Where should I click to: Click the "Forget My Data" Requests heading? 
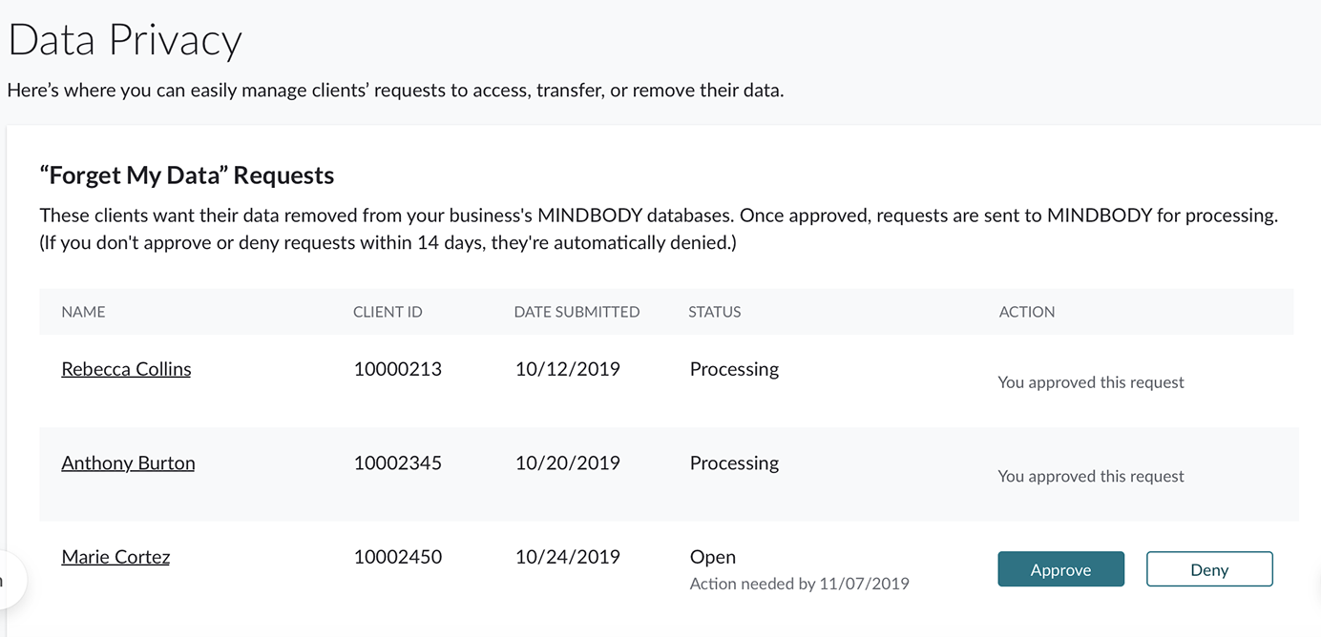187,175
